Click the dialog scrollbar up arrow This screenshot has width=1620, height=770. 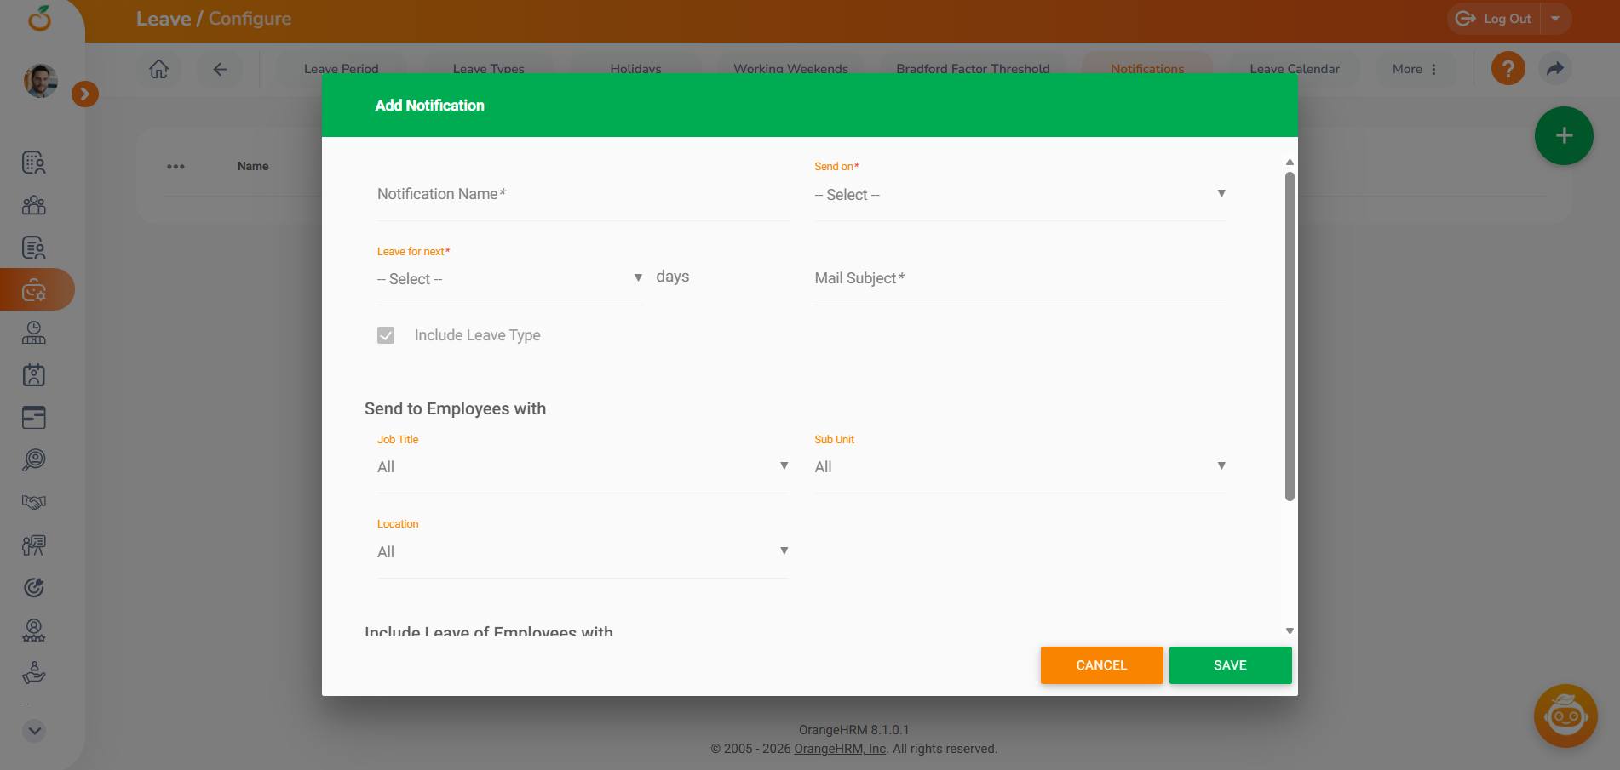[x=1290, y=162]
